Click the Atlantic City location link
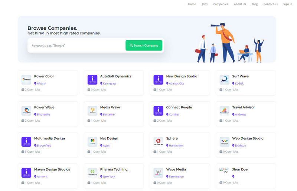 176,83
